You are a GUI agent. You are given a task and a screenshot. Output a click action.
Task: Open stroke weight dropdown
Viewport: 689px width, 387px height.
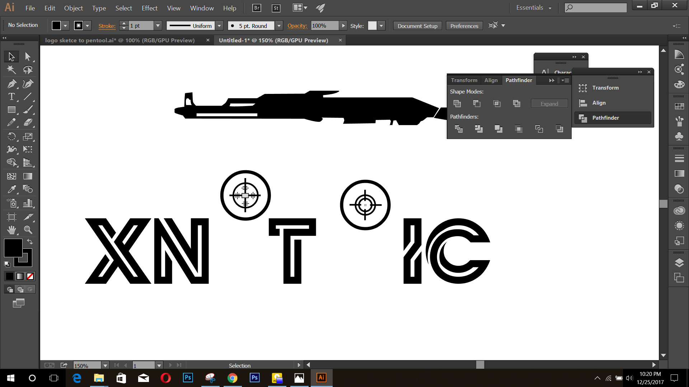158,26
